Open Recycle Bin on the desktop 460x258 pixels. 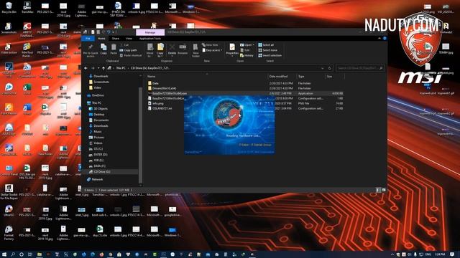click(x=9, y=8)
